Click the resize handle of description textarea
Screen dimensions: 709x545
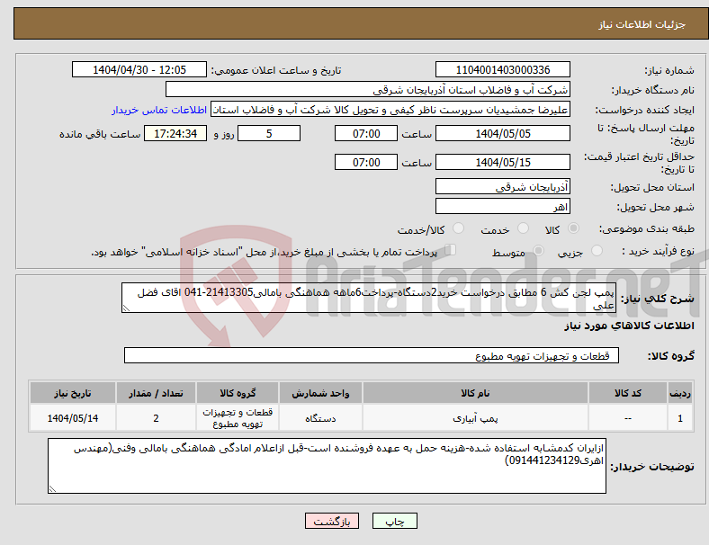click(126, 308)
